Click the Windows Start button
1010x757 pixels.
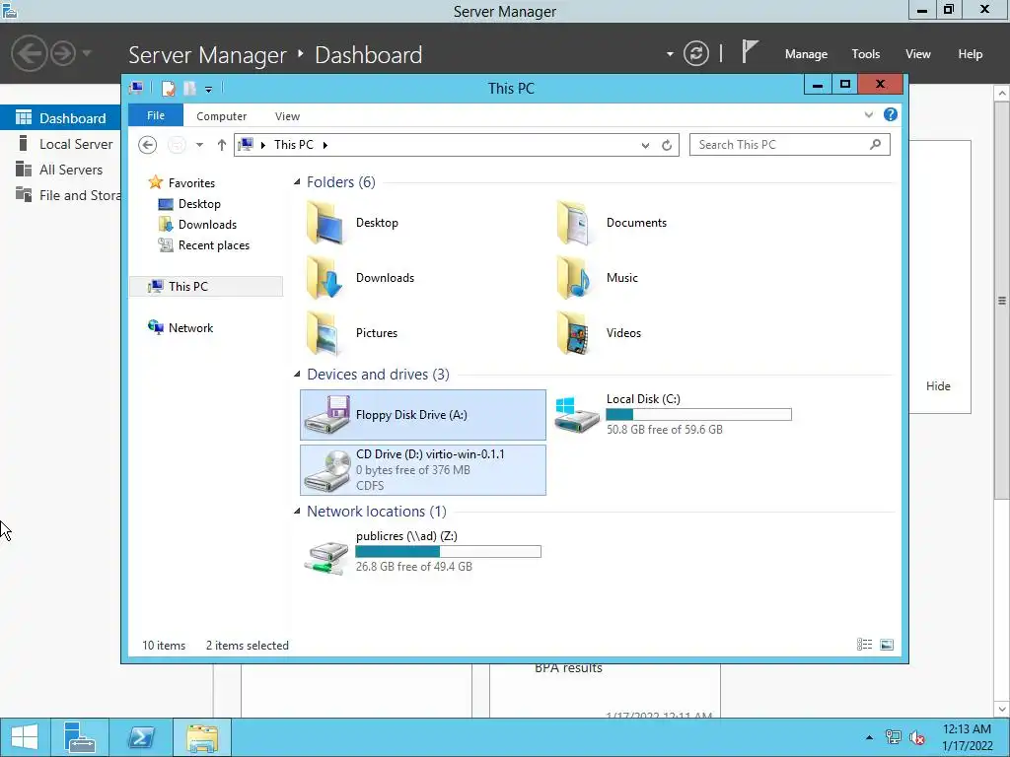(x=25, y=737)
